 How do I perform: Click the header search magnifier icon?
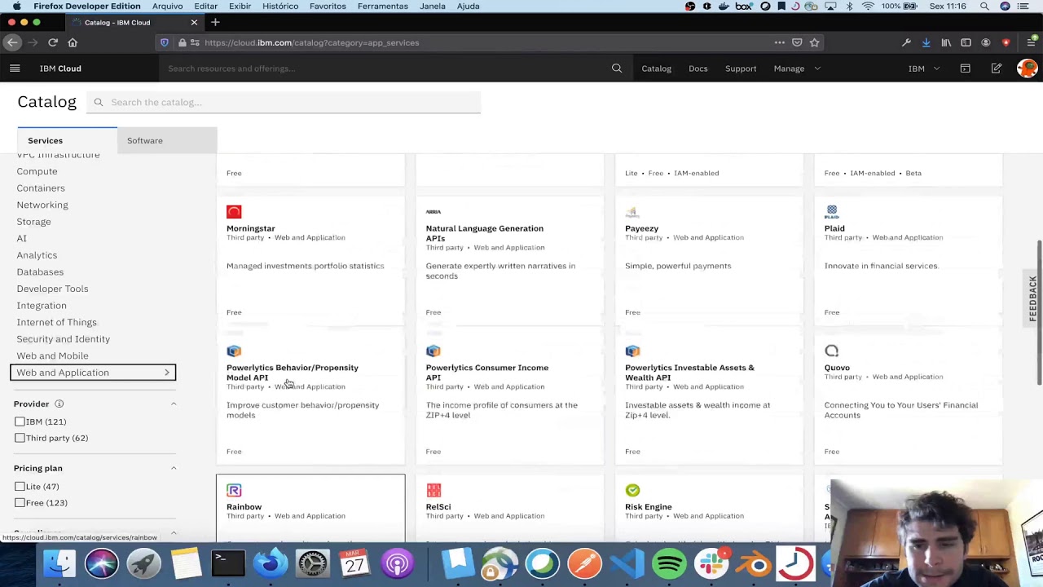coord(617,68)
